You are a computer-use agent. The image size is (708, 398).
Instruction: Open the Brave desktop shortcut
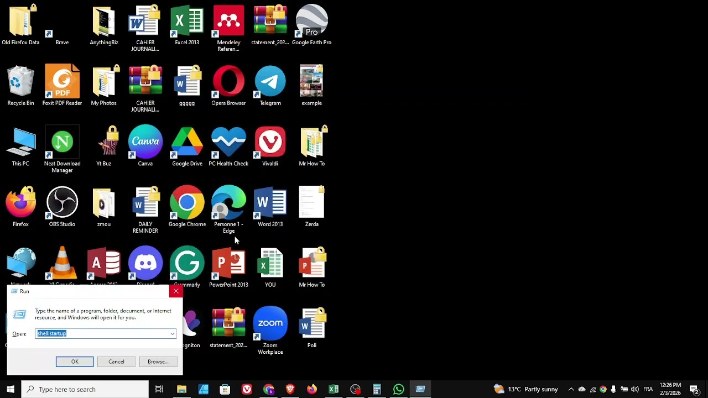point(62,27)
